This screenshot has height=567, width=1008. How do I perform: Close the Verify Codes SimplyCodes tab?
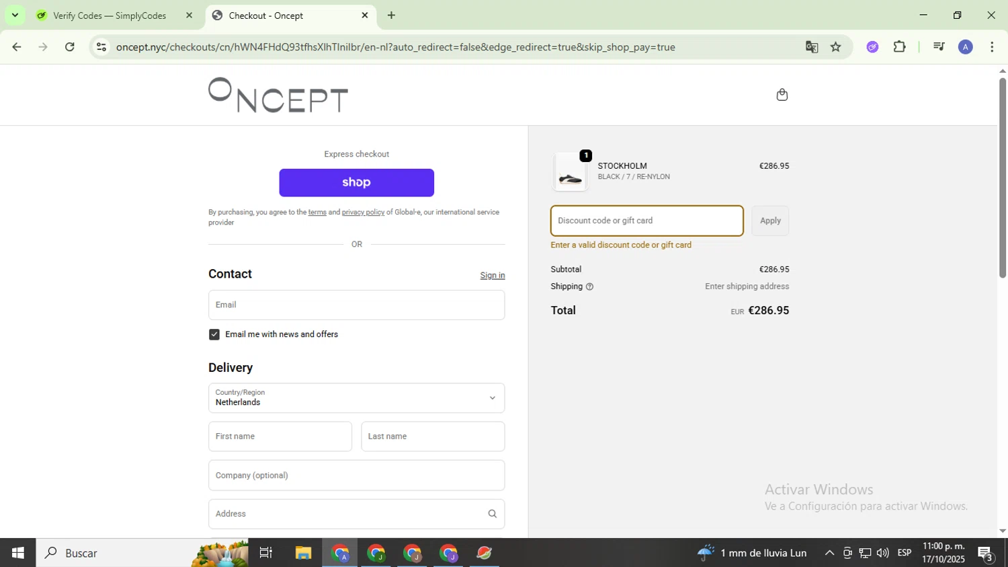tap(189, 15)
